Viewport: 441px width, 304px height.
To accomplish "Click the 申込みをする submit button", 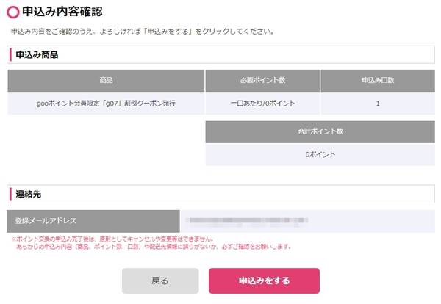I will (264, 281).
